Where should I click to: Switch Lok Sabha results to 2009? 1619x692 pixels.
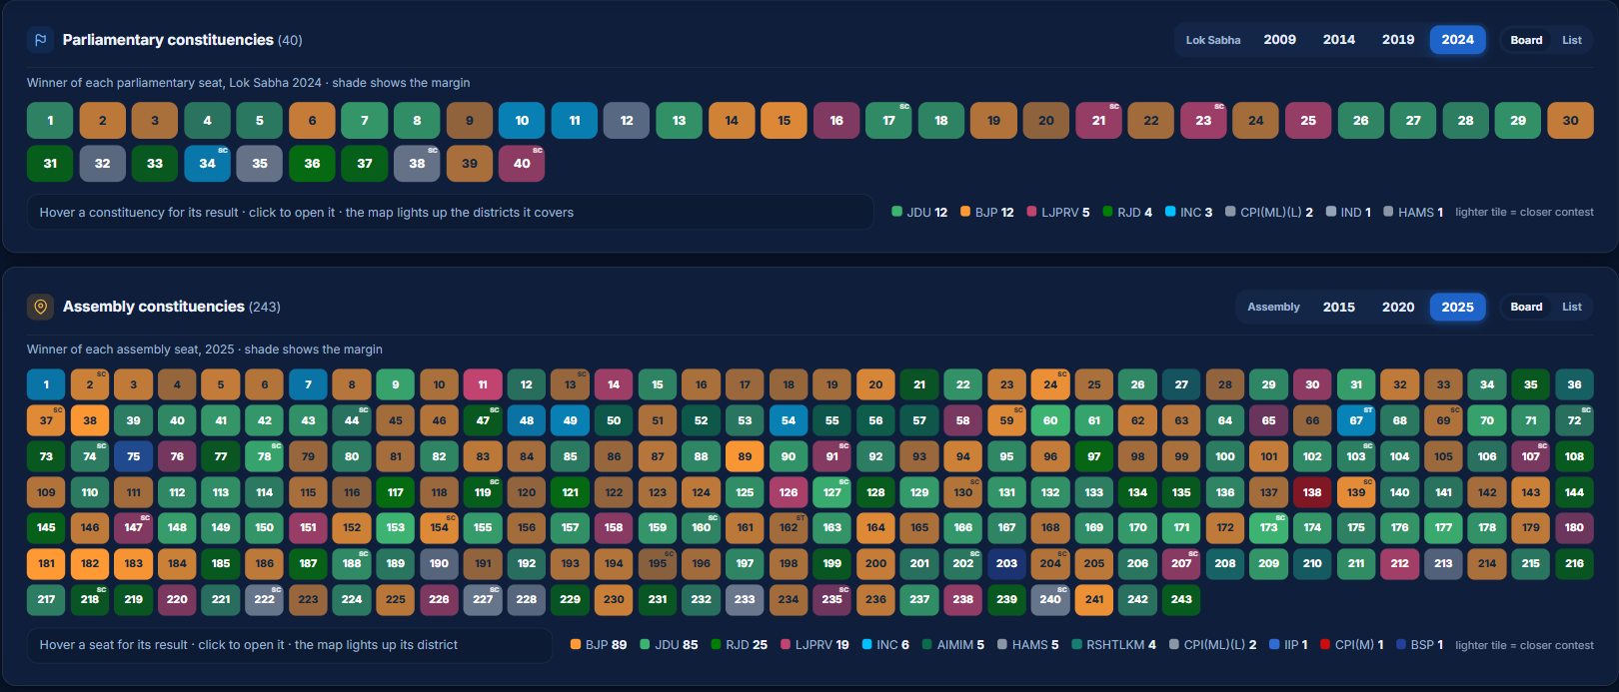point(1279,40)
